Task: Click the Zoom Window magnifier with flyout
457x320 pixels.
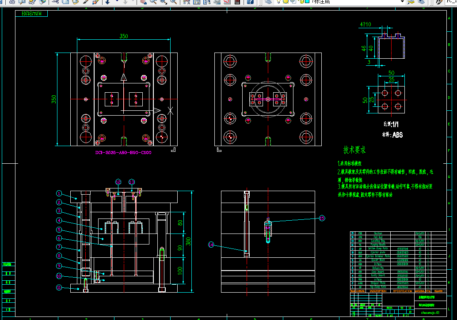Action: [163, 2]
